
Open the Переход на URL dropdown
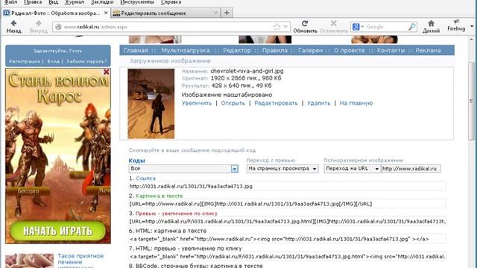[353, 168]
